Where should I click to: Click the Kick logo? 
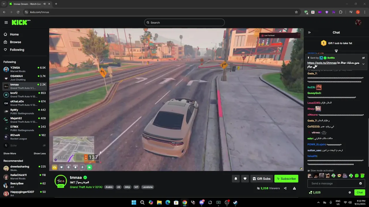pyautogui.click(x=21, y=22)
